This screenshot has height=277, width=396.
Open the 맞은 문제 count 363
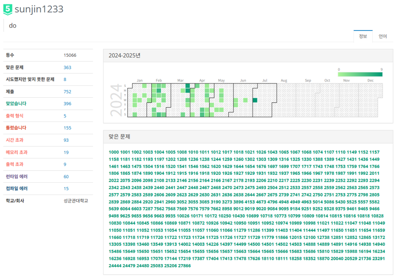pyautogui.click(x=67, y=68)
